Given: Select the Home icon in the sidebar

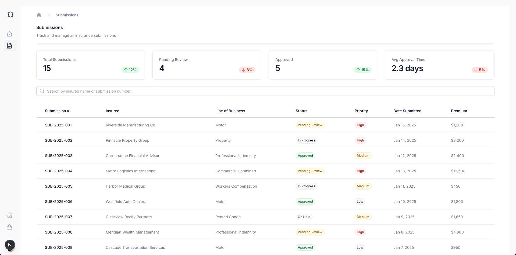Looking at the screenshot, I should click(10, 34).
